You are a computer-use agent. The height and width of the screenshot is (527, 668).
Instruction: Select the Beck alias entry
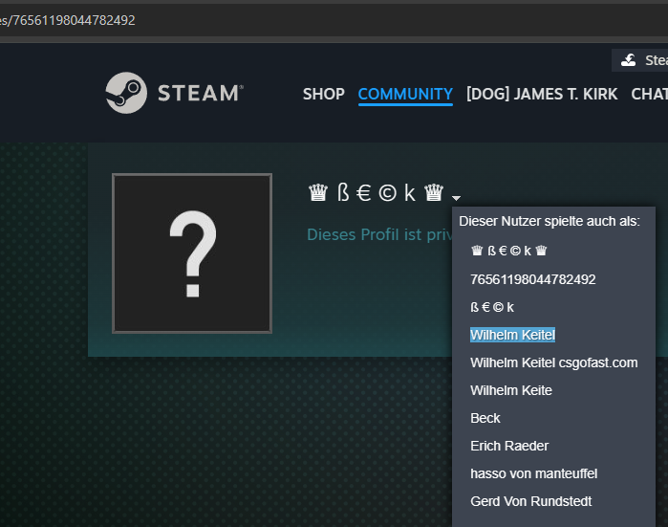pyautogui.click(x=485, y=418)
